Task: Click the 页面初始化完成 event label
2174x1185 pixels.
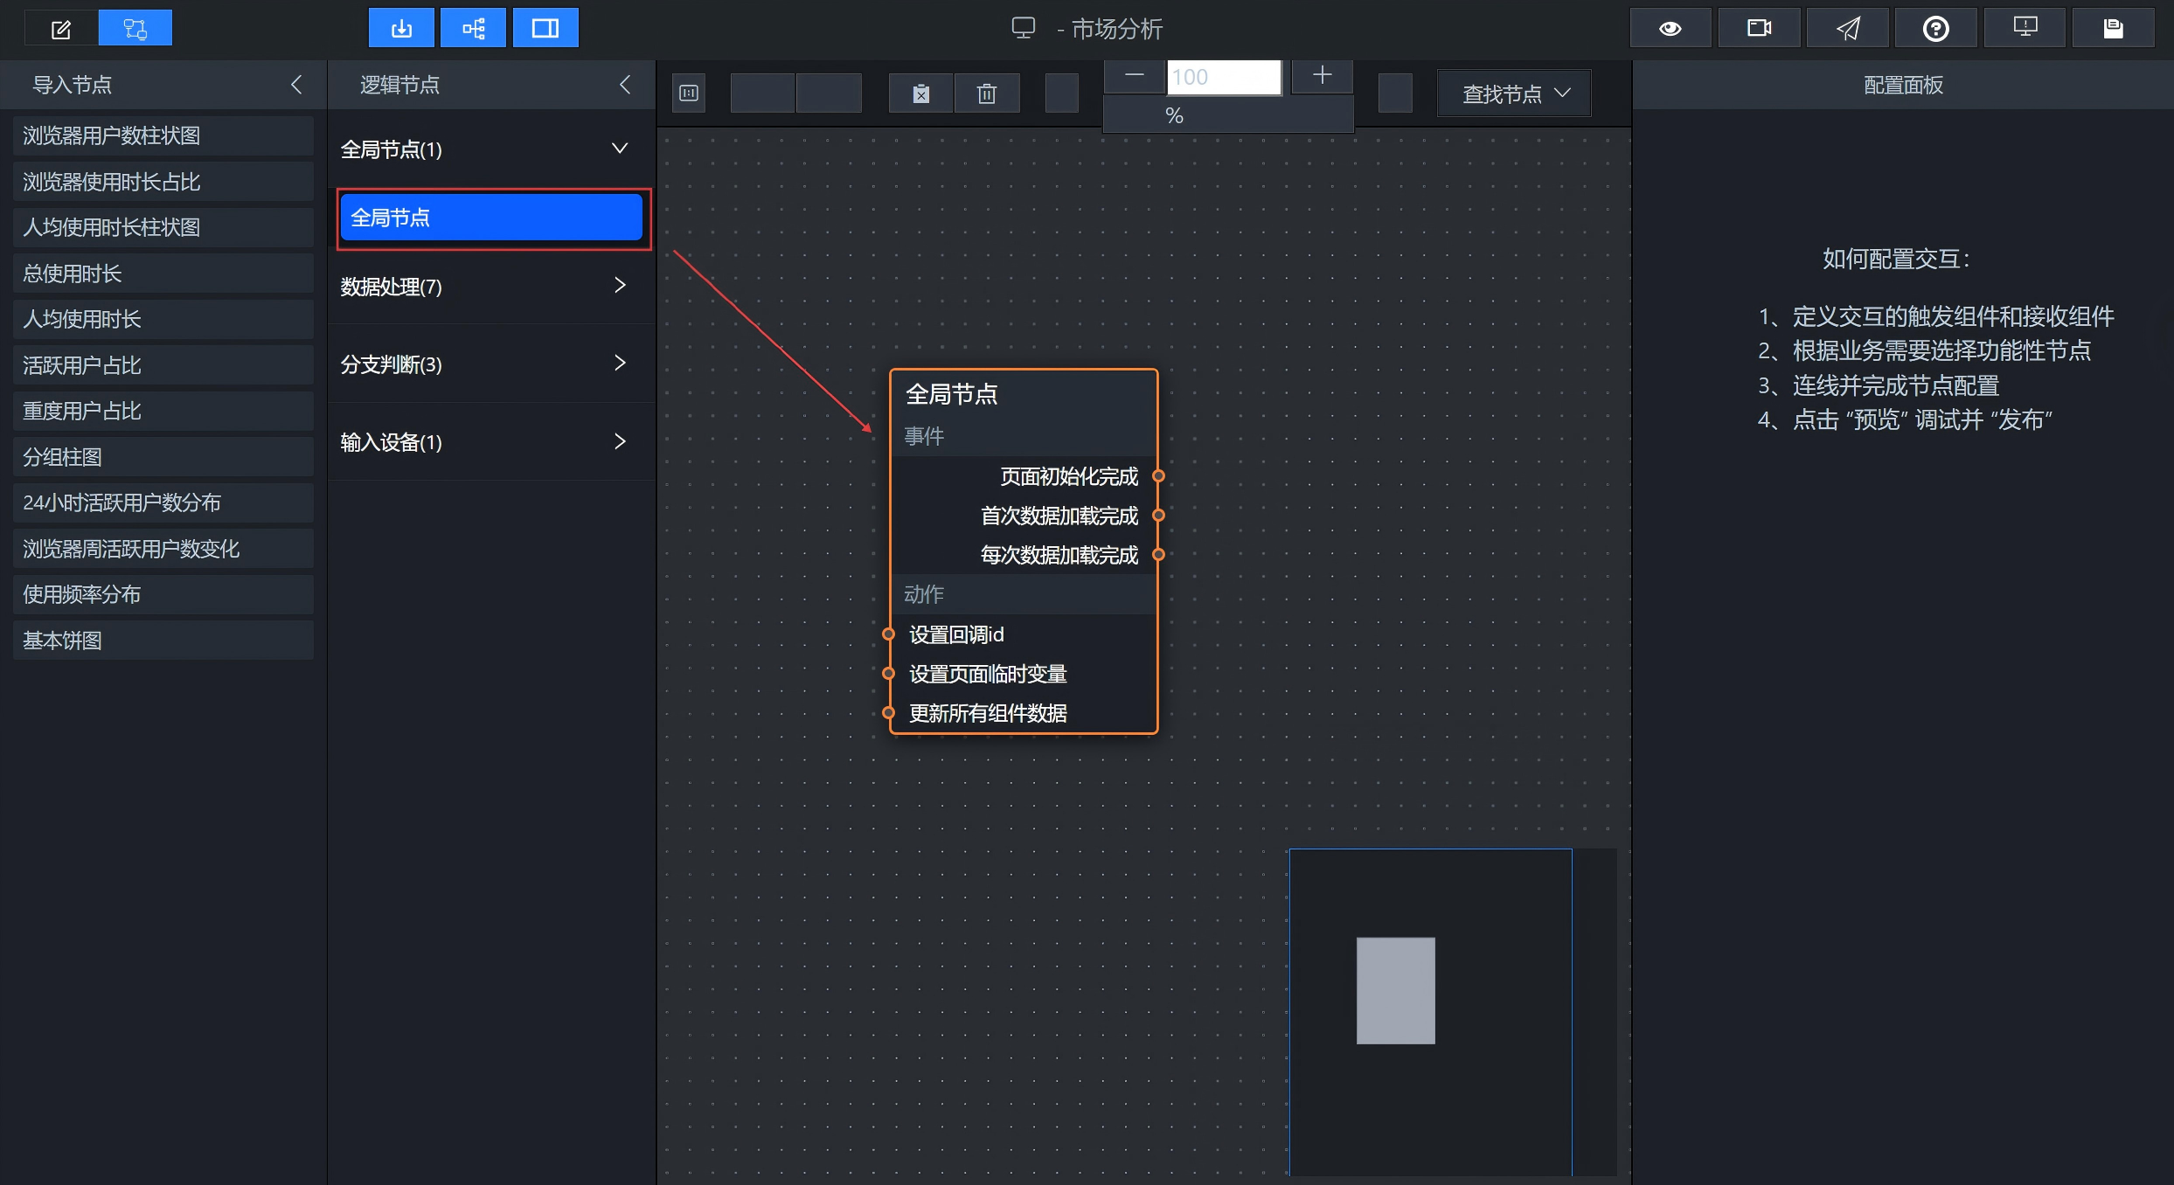Action: pyautogui.click(x=1069, y=476)
